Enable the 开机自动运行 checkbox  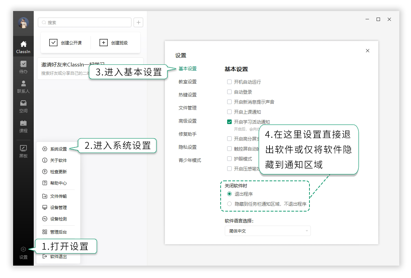(x=229, y=82)
